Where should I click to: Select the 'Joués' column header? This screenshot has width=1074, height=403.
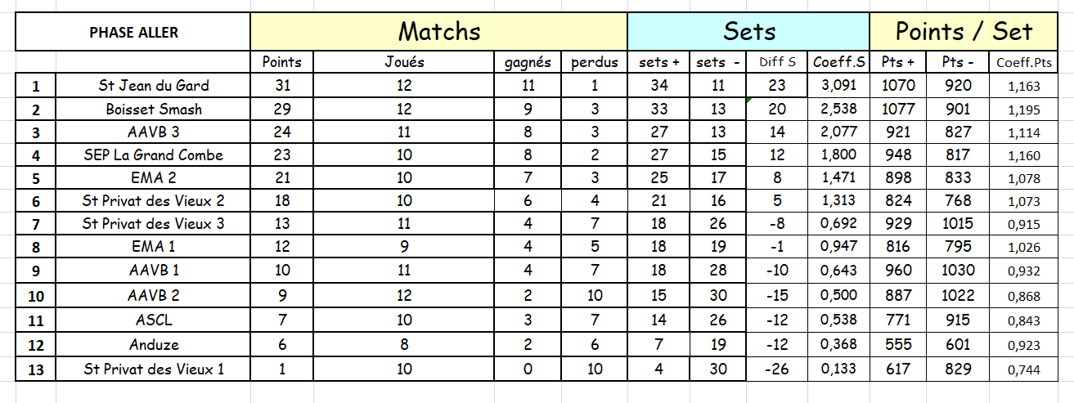pos(405,62)
